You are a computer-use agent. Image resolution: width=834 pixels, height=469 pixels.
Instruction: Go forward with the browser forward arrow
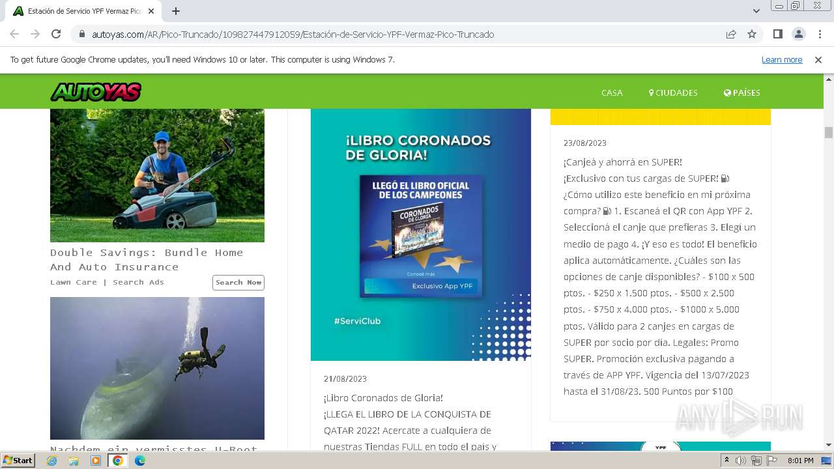[x=35, y=34]
